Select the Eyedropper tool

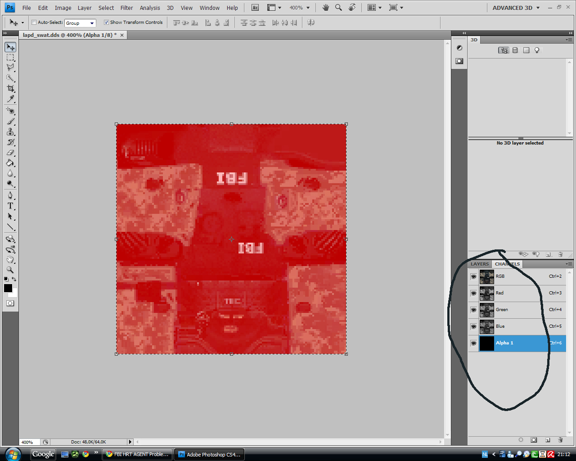pyautogui.click(x=10, y=99)
